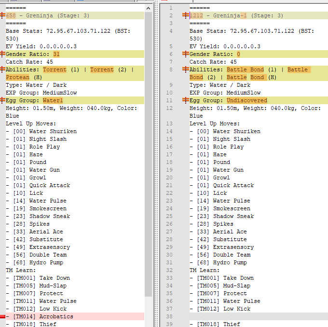The image size is (328, 327).
Task: Click the highlighted '-1' suffix after Greninja
Action: tap(244, 15)
